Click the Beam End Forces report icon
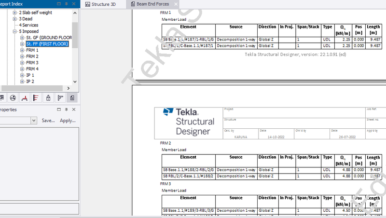Image resolution: width=386 pixels, height=218 pixels. pos(133,4)
